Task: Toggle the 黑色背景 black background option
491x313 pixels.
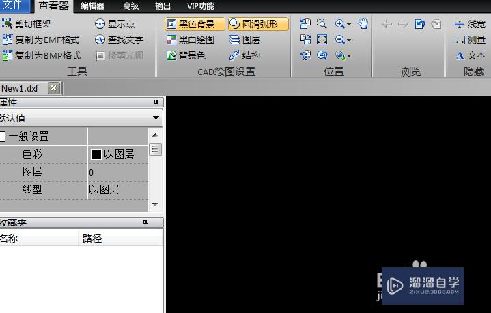Action: coord(195,24)
